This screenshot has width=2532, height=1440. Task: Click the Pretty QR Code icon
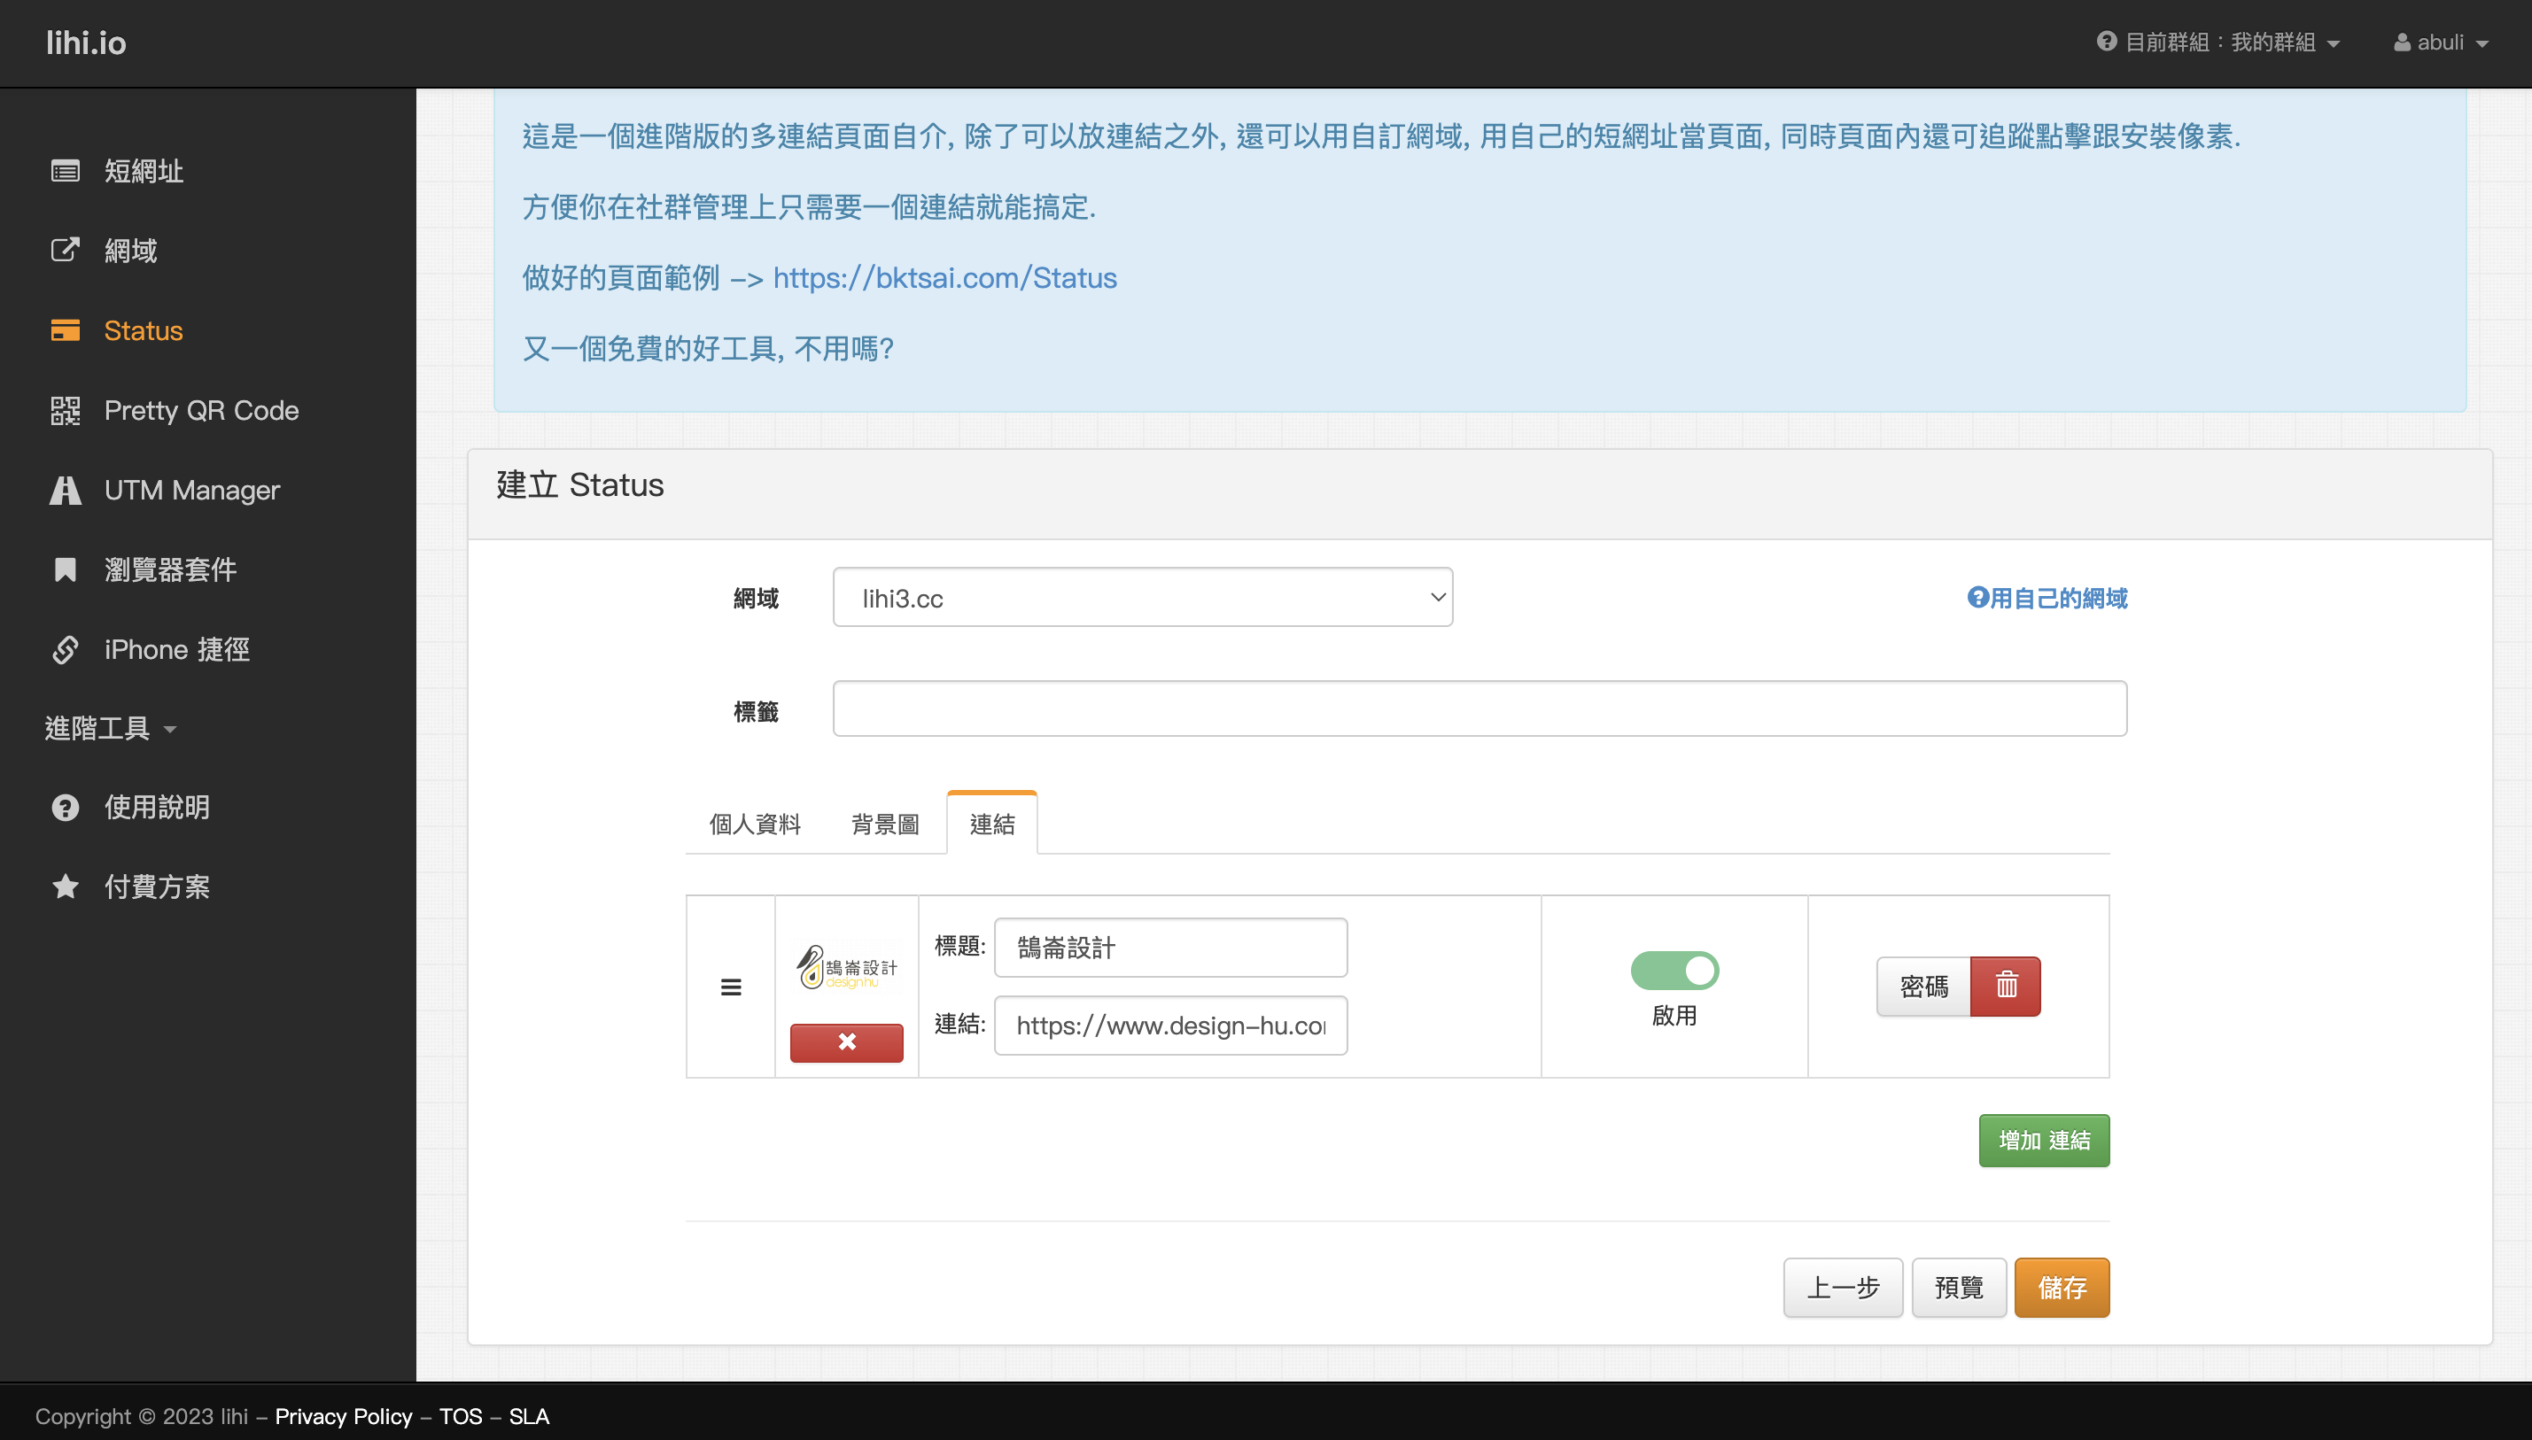[66, 410]
